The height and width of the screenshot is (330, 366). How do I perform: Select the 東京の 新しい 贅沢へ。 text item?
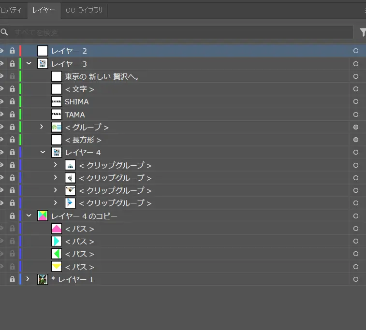click(x=102, y=76)
